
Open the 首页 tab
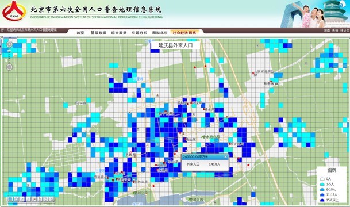(80, 33)
